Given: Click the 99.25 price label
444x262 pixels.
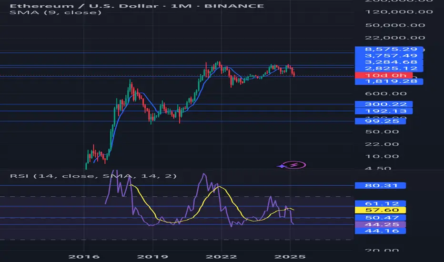Looking at the screenshot, I should [380, 121].
